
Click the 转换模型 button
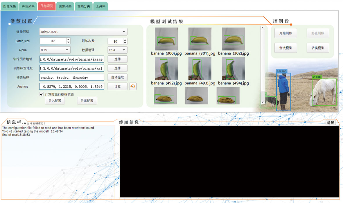click(x=318, y=48)
